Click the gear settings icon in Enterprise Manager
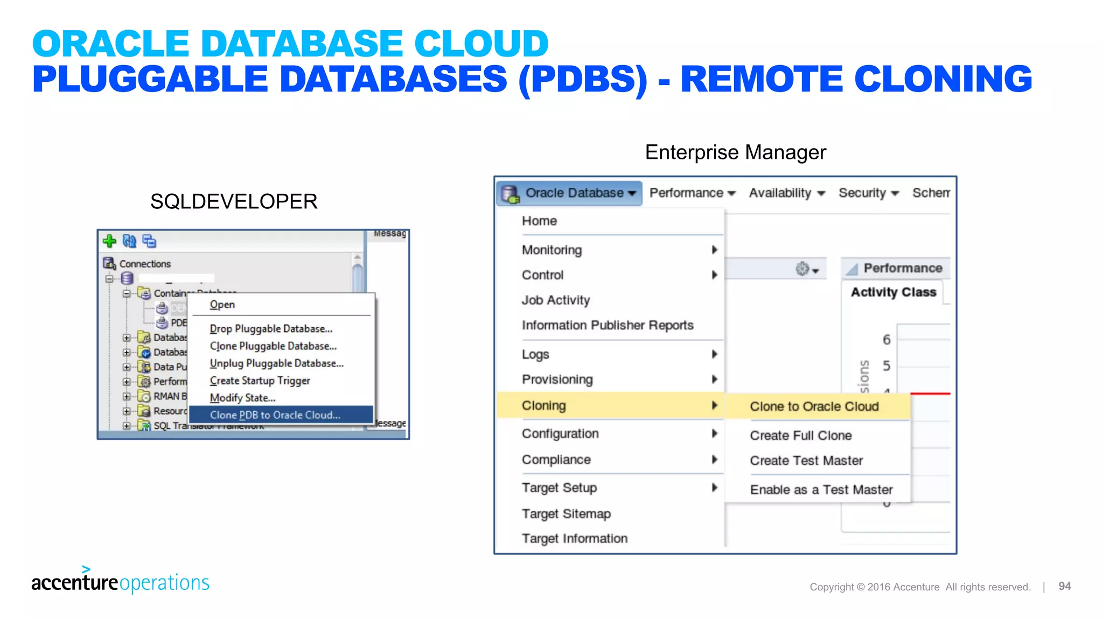Screen dimensions: 1103x620 [x=802, y=269]
